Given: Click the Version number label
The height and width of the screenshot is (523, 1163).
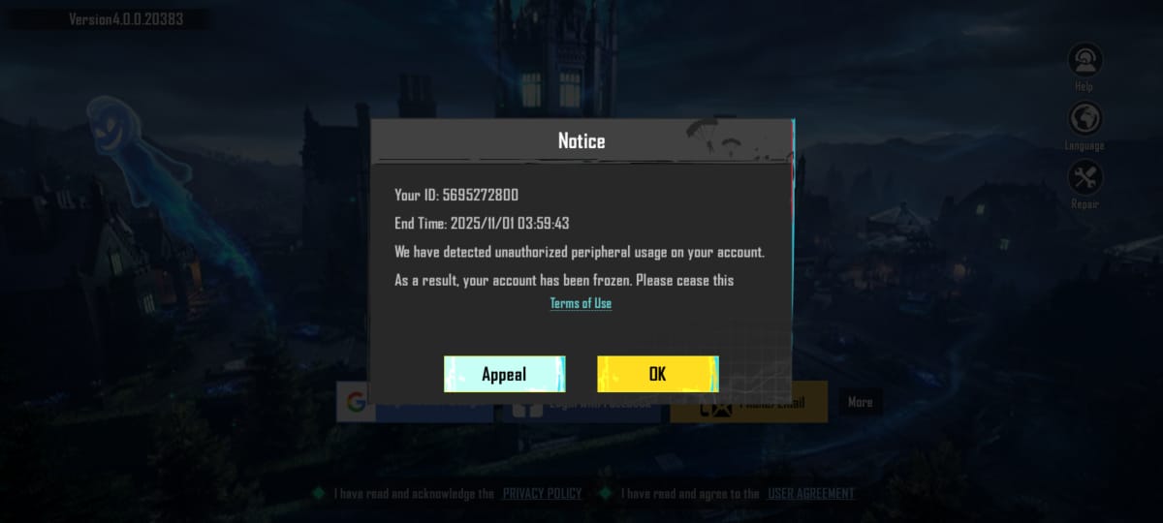Looking at the screenshot, I should click(x=126, y=19).
